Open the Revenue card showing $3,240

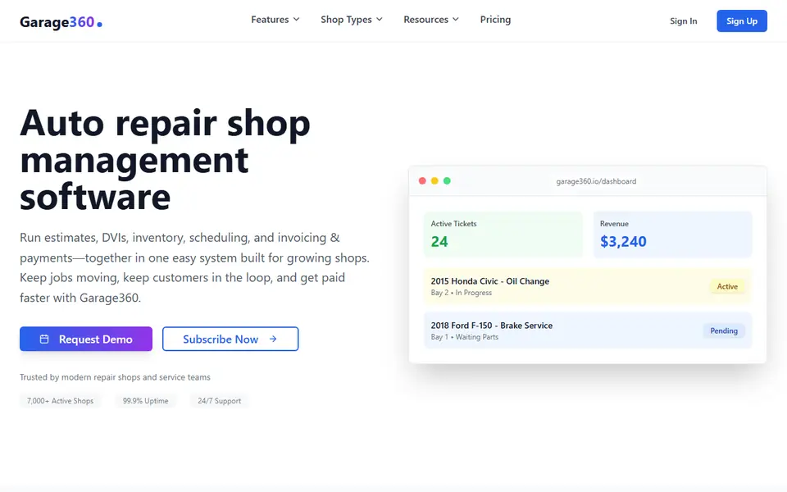pos(672,235)
